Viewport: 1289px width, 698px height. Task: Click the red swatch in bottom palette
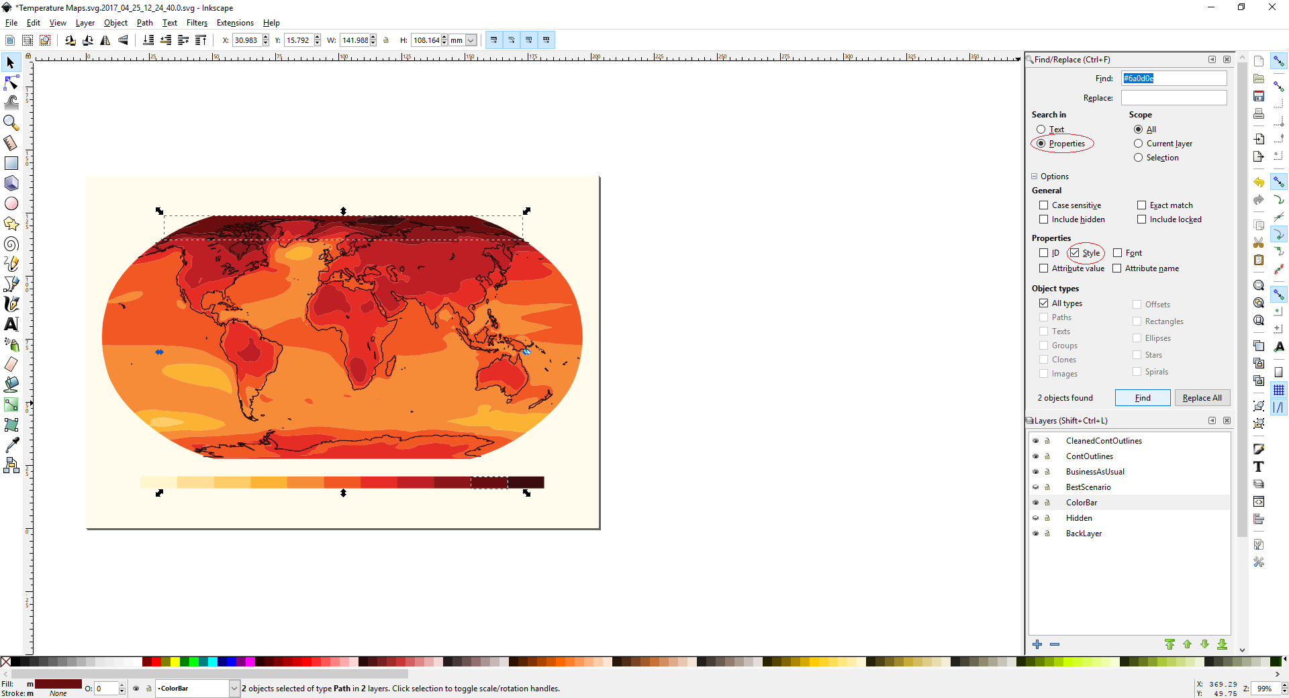156,662
